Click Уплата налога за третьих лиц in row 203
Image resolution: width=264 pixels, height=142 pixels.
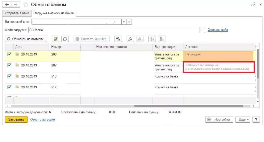[x=167, y=56]
